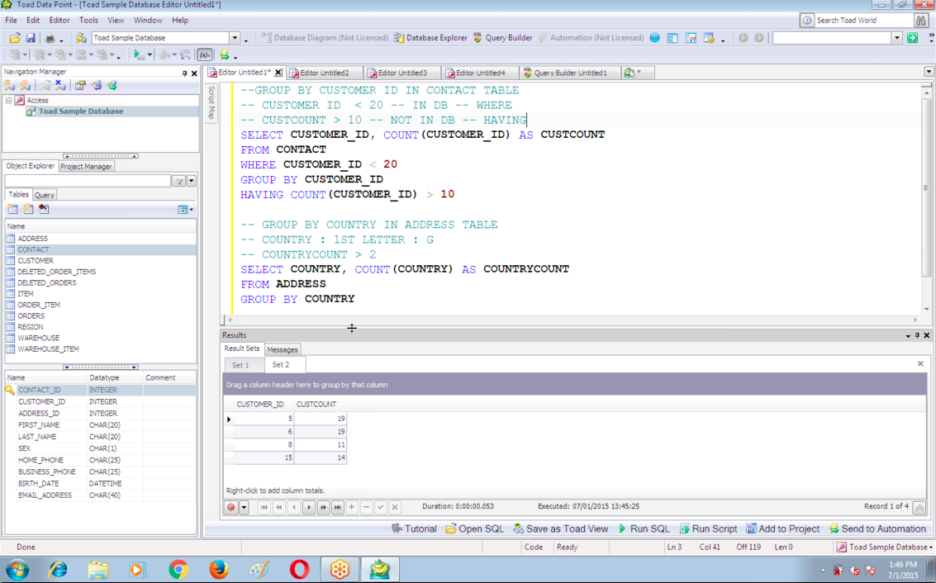Open the editor tab list dropdown arrow
This screenshot has width=936, height=583.
point(929,73)
